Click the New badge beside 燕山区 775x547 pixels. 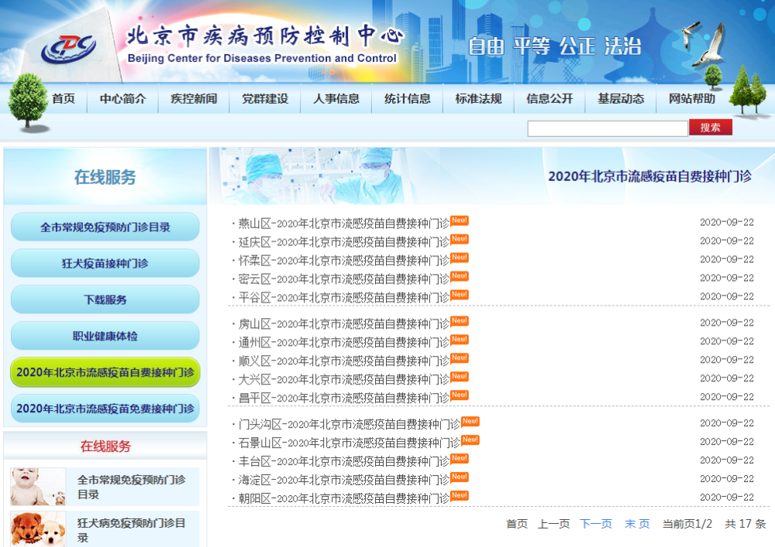[459, 221]
